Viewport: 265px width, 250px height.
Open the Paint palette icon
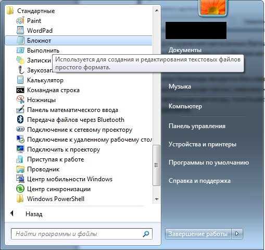[x=20, y=21]
